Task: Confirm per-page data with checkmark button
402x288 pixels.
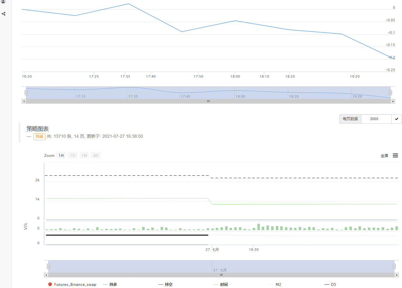Action: click(396, 119)
